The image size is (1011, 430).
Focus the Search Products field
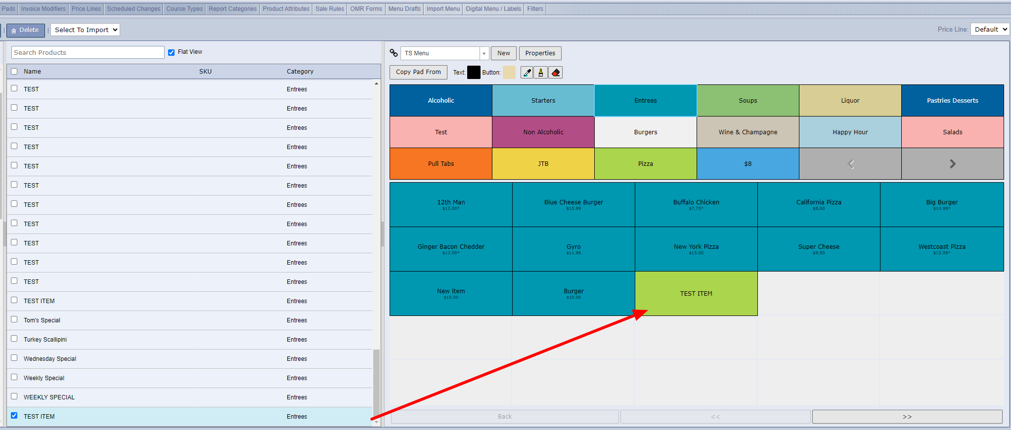point(88,52)
